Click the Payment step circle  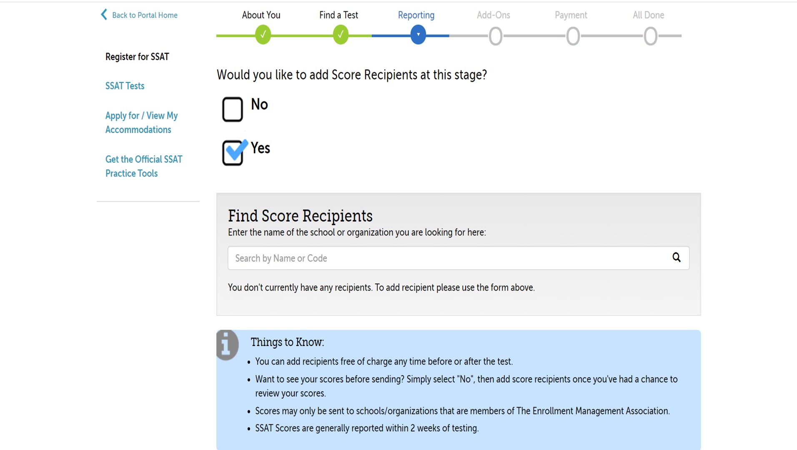[x=573, y=36]
